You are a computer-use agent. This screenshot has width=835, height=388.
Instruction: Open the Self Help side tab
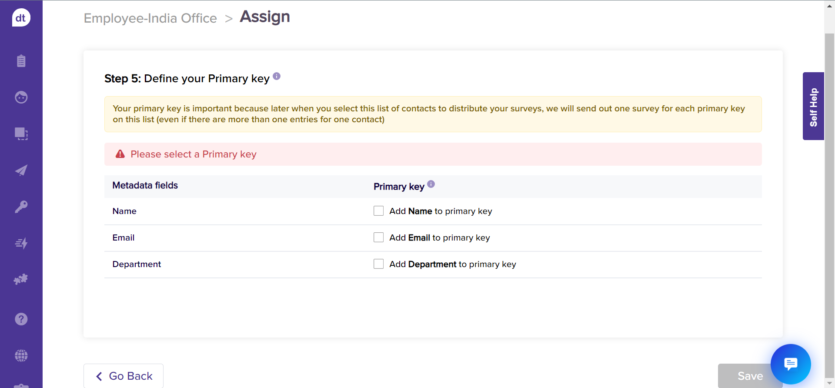813,106
